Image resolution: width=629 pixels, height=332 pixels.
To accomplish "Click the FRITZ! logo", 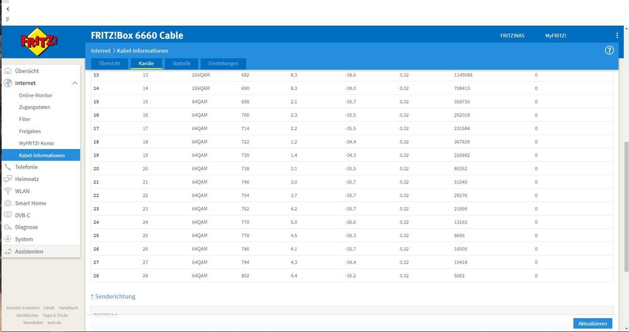I will click(x=39, y=41).
